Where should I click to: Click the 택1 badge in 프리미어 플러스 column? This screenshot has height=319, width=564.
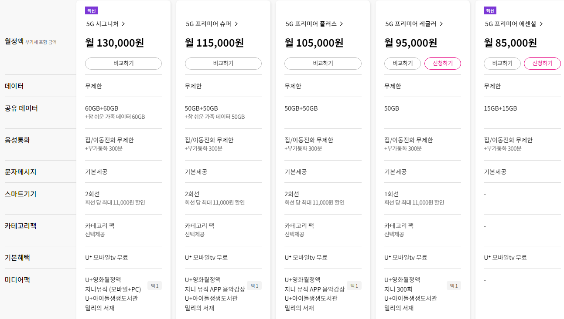click(354, 286)
